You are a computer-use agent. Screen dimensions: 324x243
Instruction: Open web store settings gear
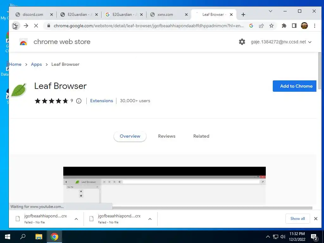242,42
